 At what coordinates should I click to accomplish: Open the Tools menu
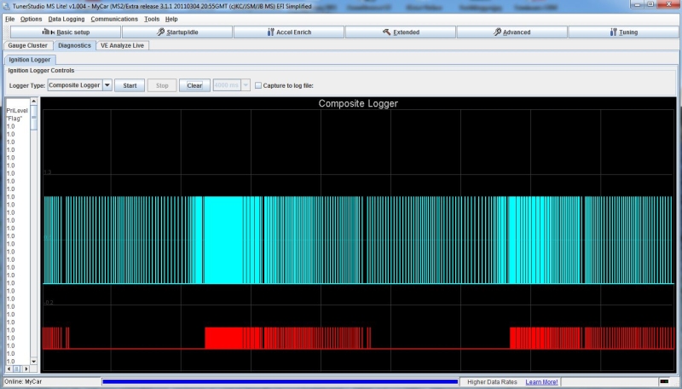(152, 19)
